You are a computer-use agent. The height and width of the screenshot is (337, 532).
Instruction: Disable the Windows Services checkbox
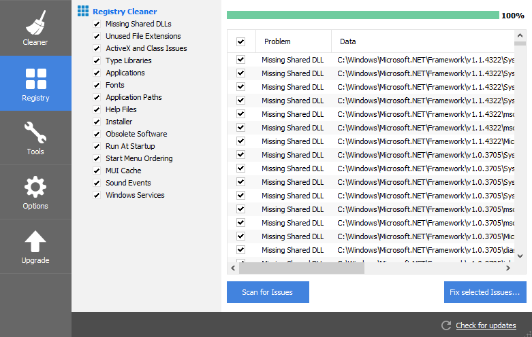pyautogui.click(x=97, y=195)
